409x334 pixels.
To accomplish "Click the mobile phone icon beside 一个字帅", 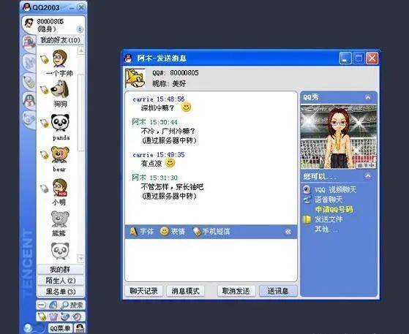I will click(x=45, y=59).
